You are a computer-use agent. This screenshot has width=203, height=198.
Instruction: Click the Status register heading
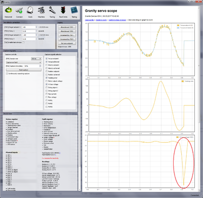tap(12, 119)
